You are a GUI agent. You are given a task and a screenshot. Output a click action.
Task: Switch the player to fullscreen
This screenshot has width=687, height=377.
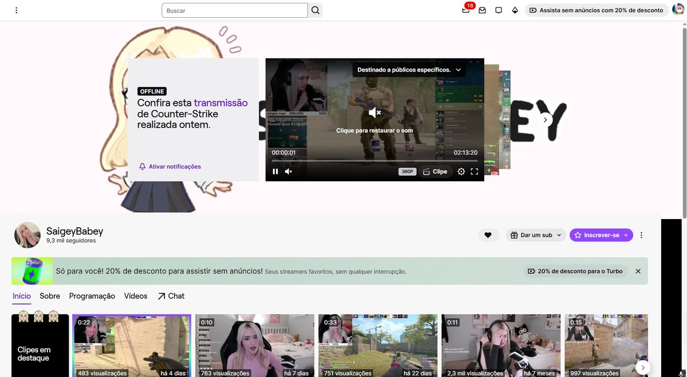pyautogui.click(x=475, y=172)
